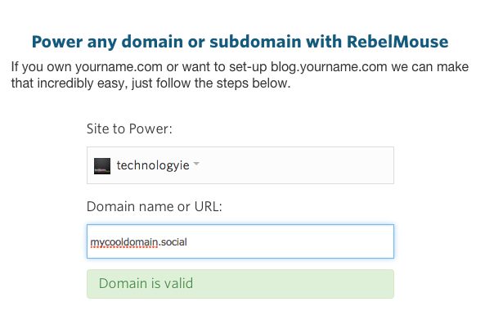Open the Site to Power selector box

coord(240,165)
